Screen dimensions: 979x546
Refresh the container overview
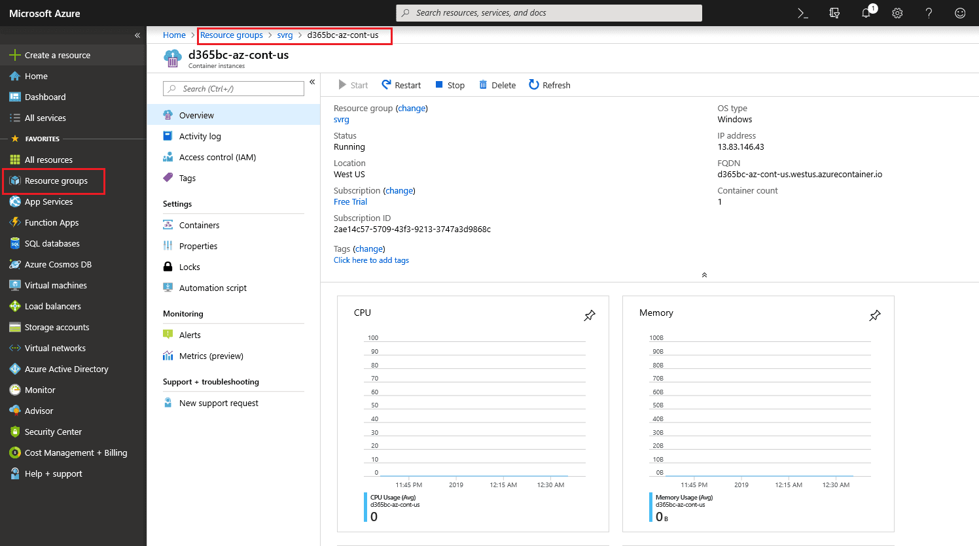550,85
